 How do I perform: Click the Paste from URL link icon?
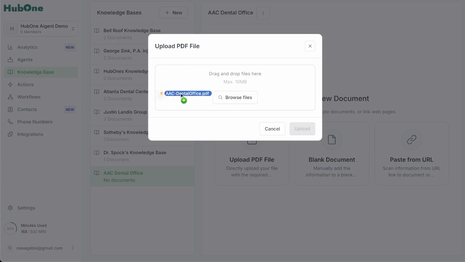coord(412,139)
